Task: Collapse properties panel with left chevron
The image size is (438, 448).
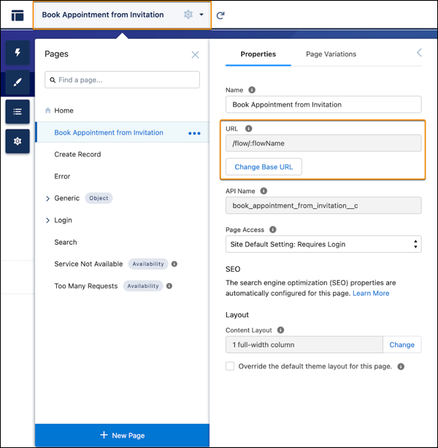Action: tap(419, 53)
